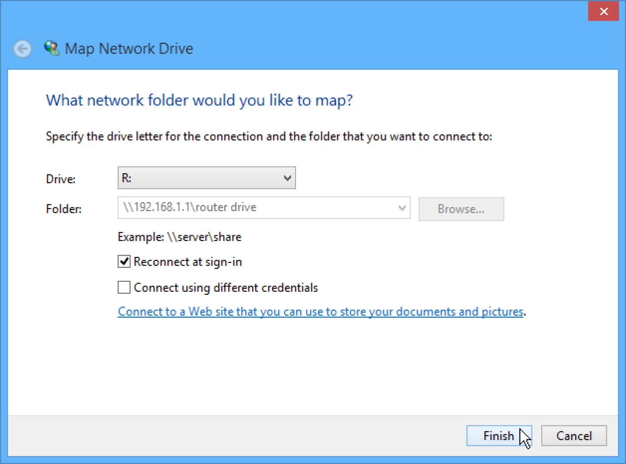Screen dimensions: 626x464
Task: Open the Drive letter dropdown
Action: [286, 178]
